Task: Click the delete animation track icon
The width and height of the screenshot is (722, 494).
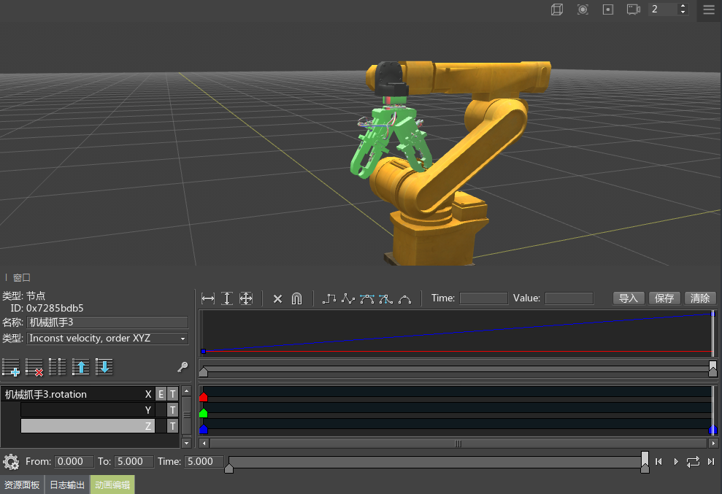Action: click(x=34, y=367)
